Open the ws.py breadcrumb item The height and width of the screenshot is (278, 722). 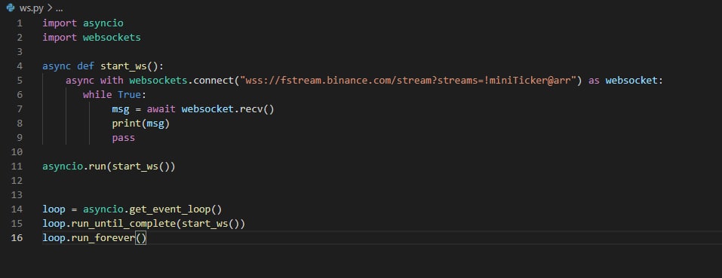pos(32,8)
